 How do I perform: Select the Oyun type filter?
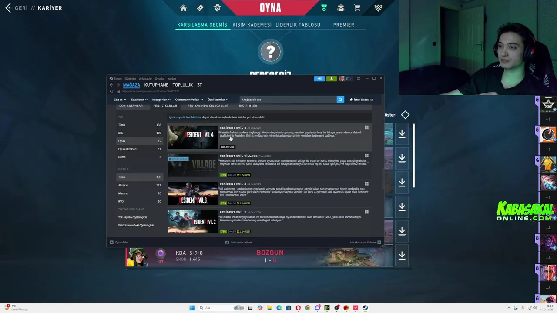(139, 141)
